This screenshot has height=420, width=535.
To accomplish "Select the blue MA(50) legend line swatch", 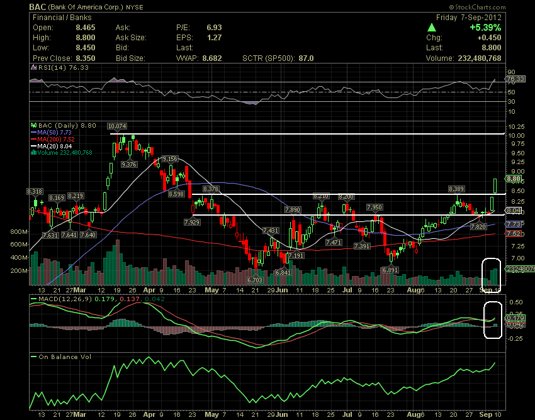I will click(x=34, y=132).
